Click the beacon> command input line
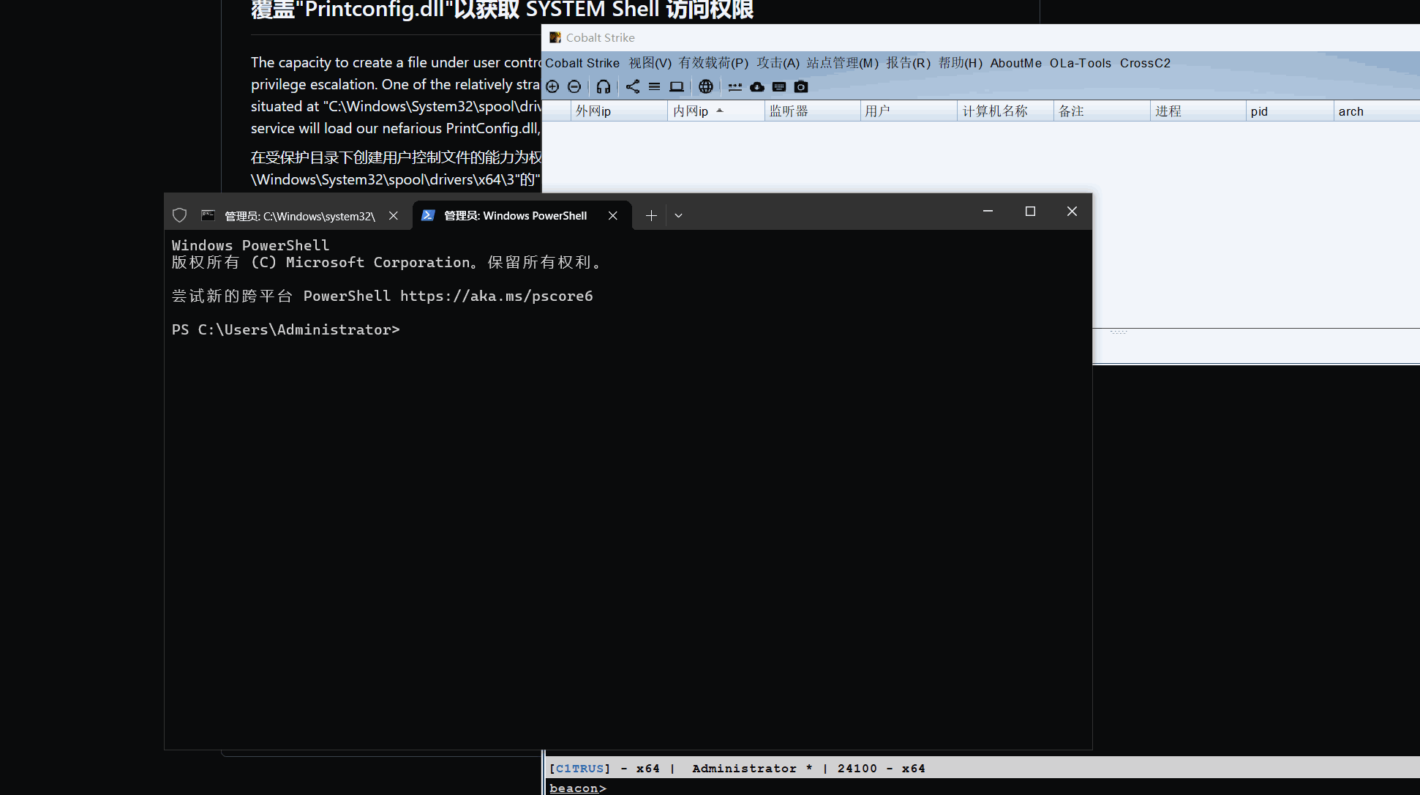The width and height of the screenshot is (1420, 795). [984, 788]
